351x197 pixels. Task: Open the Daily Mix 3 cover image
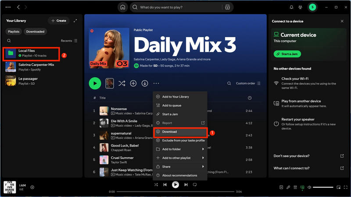[x=109, y=48]
